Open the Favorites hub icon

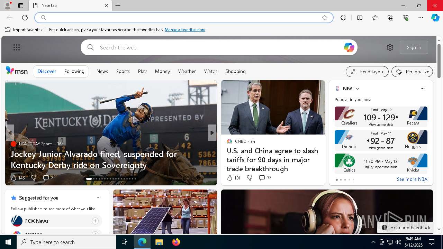tap(375, 18)
